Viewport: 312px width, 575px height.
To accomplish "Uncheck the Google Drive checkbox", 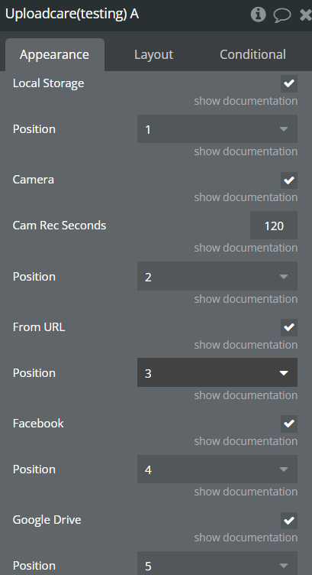I will click(289, 521).
